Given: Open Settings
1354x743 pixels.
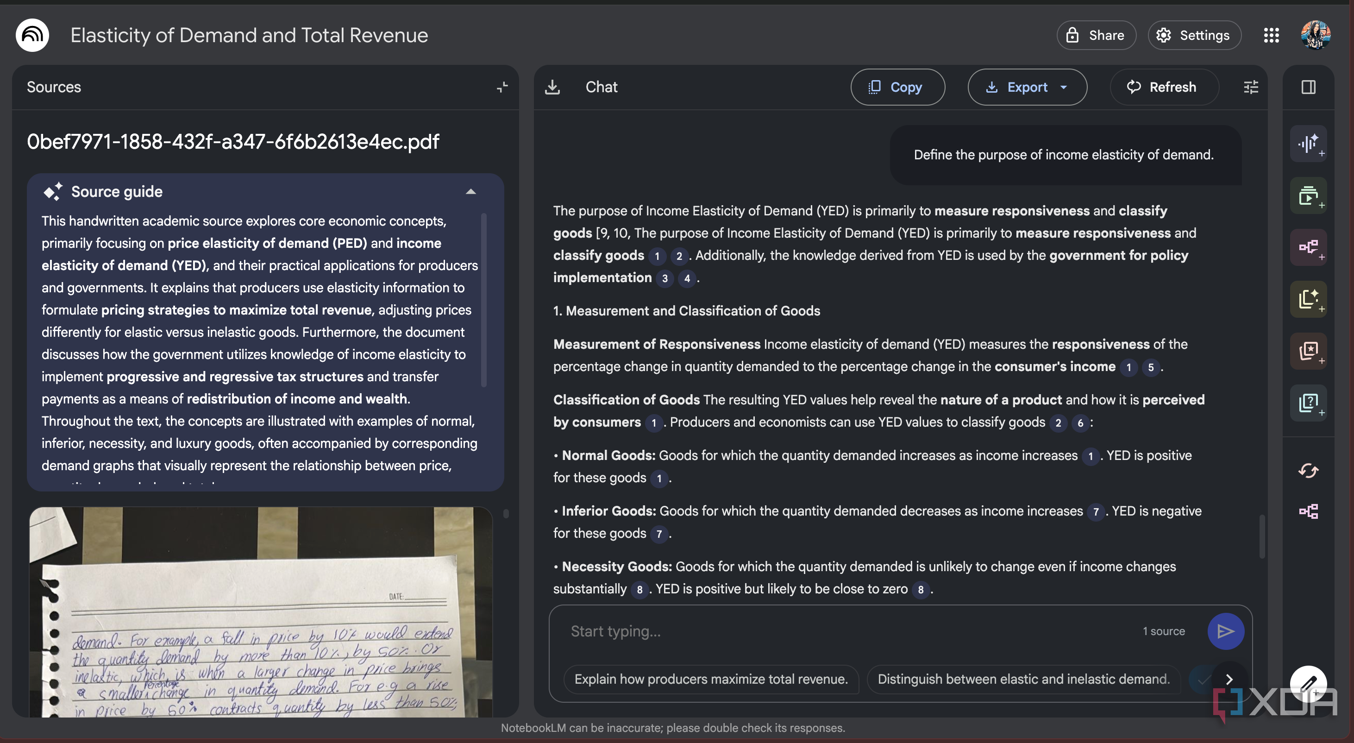Looking at the screenshot, I should click(1194, 35).
